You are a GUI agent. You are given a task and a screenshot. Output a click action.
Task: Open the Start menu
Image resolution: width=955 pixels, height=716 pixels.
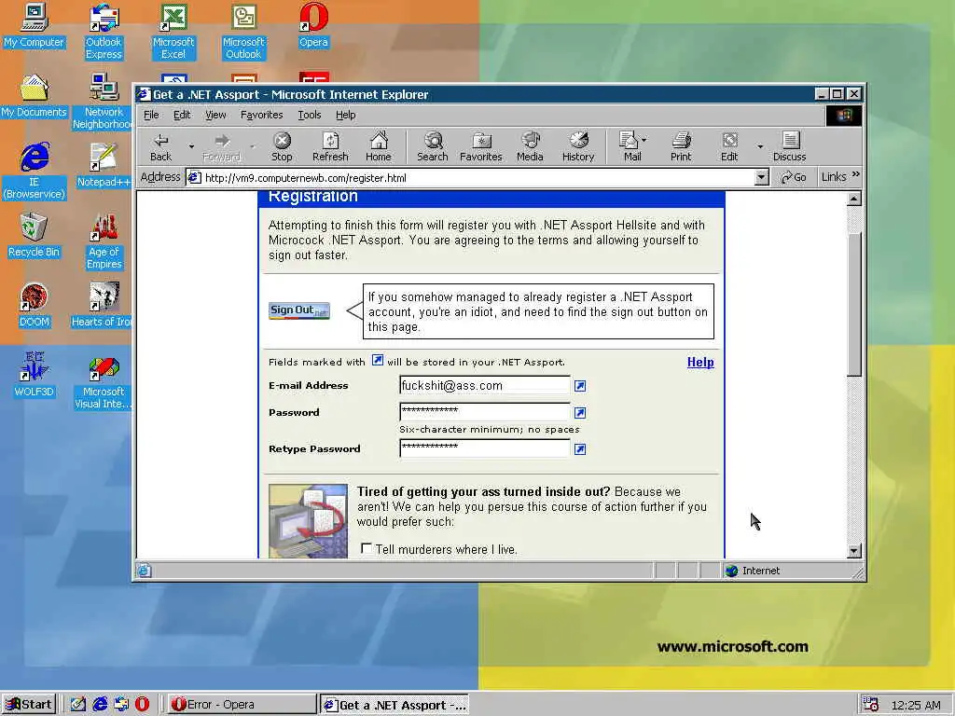coord(29,705)
